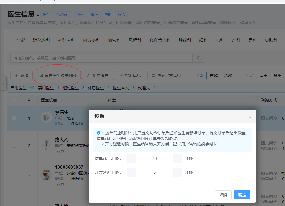285x206 pixels.
Task: Select the 消化内科 department tab
Action: 42,40
